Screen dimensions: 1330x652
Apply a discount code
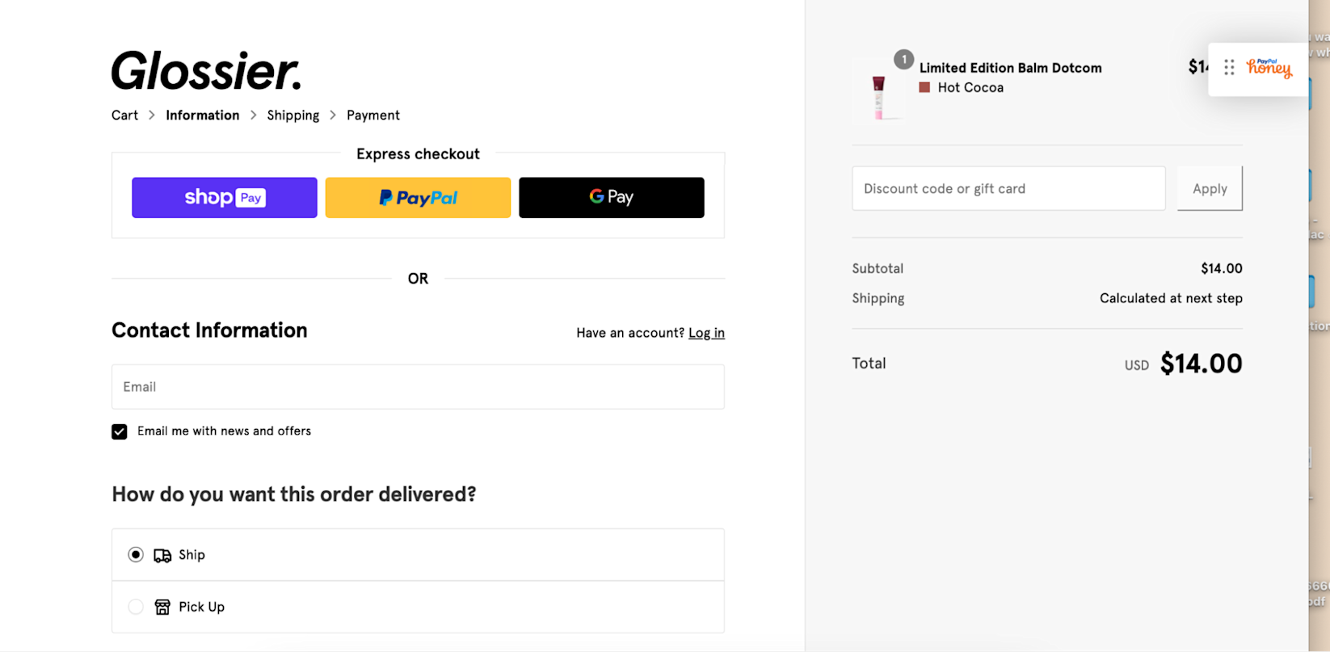click(1209, 187)
